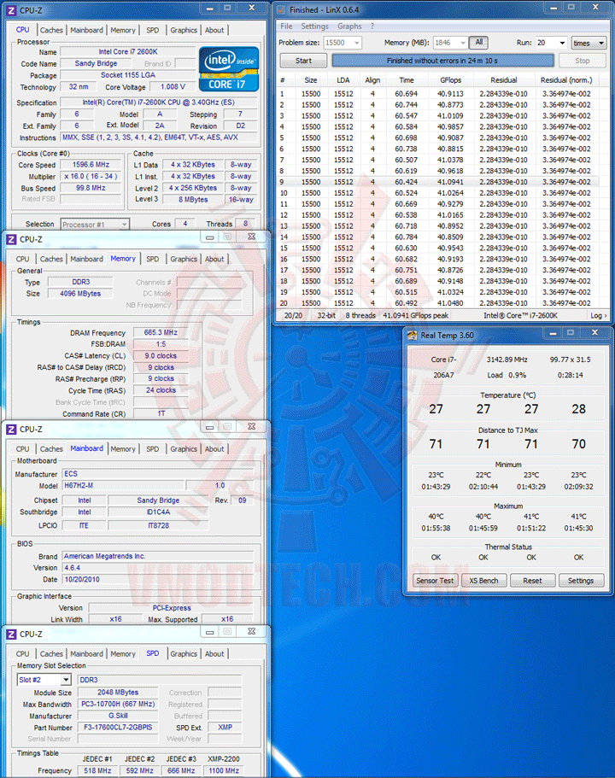Click the Time column header in LinX
Screen dimensions: 615x778
pos(407,80)
